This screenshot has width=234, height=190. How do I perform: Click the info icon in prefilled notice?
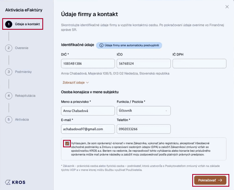pyautogui.click(x=101, y=45)
